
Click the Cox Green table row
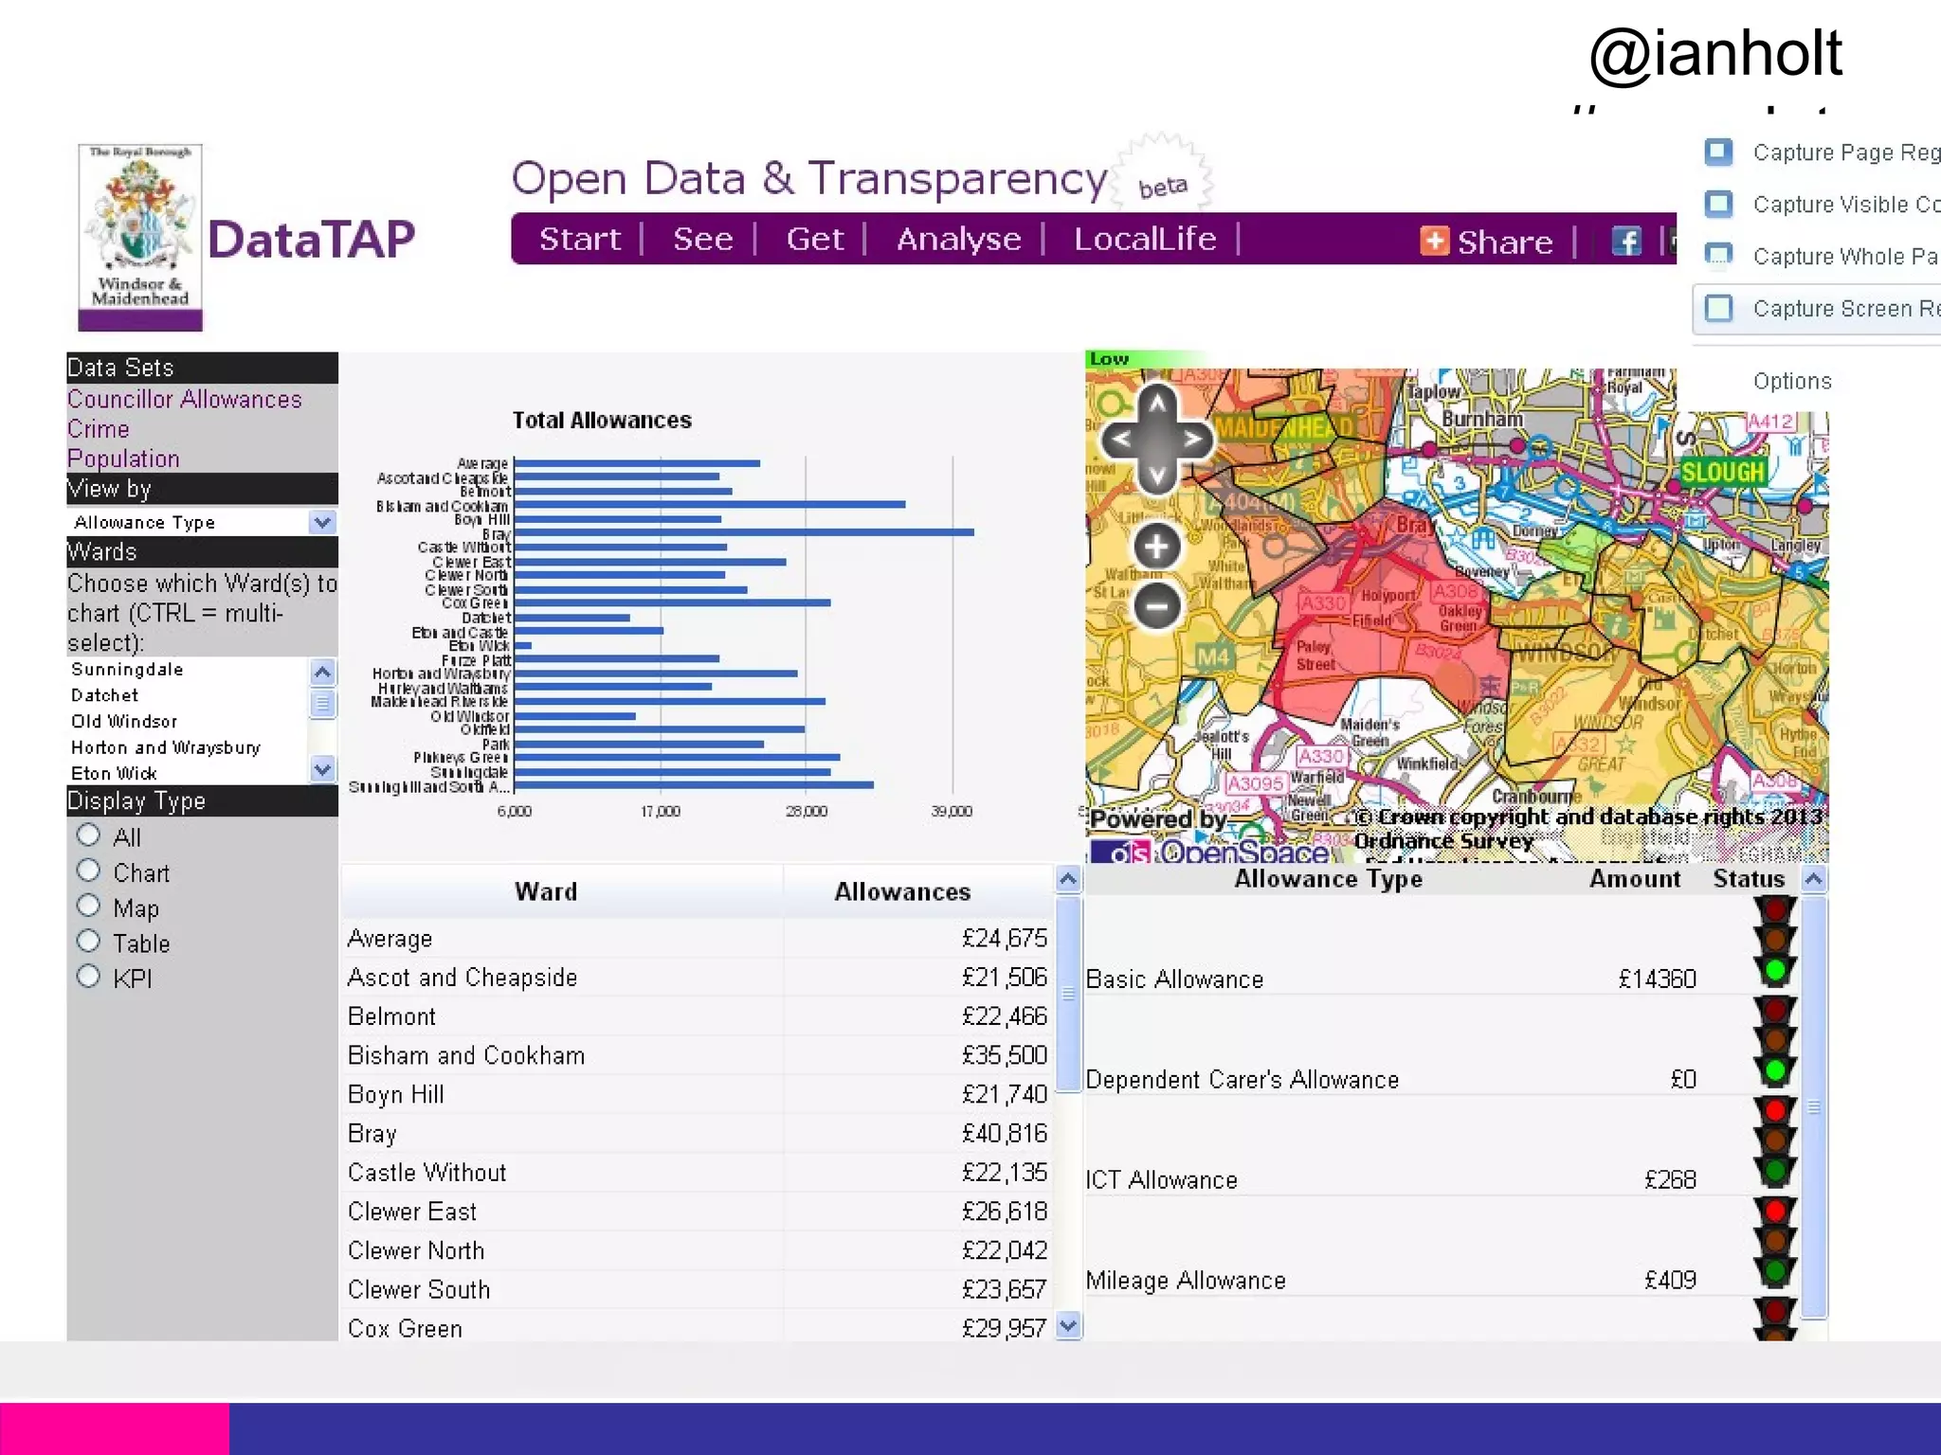(698, 1328)
